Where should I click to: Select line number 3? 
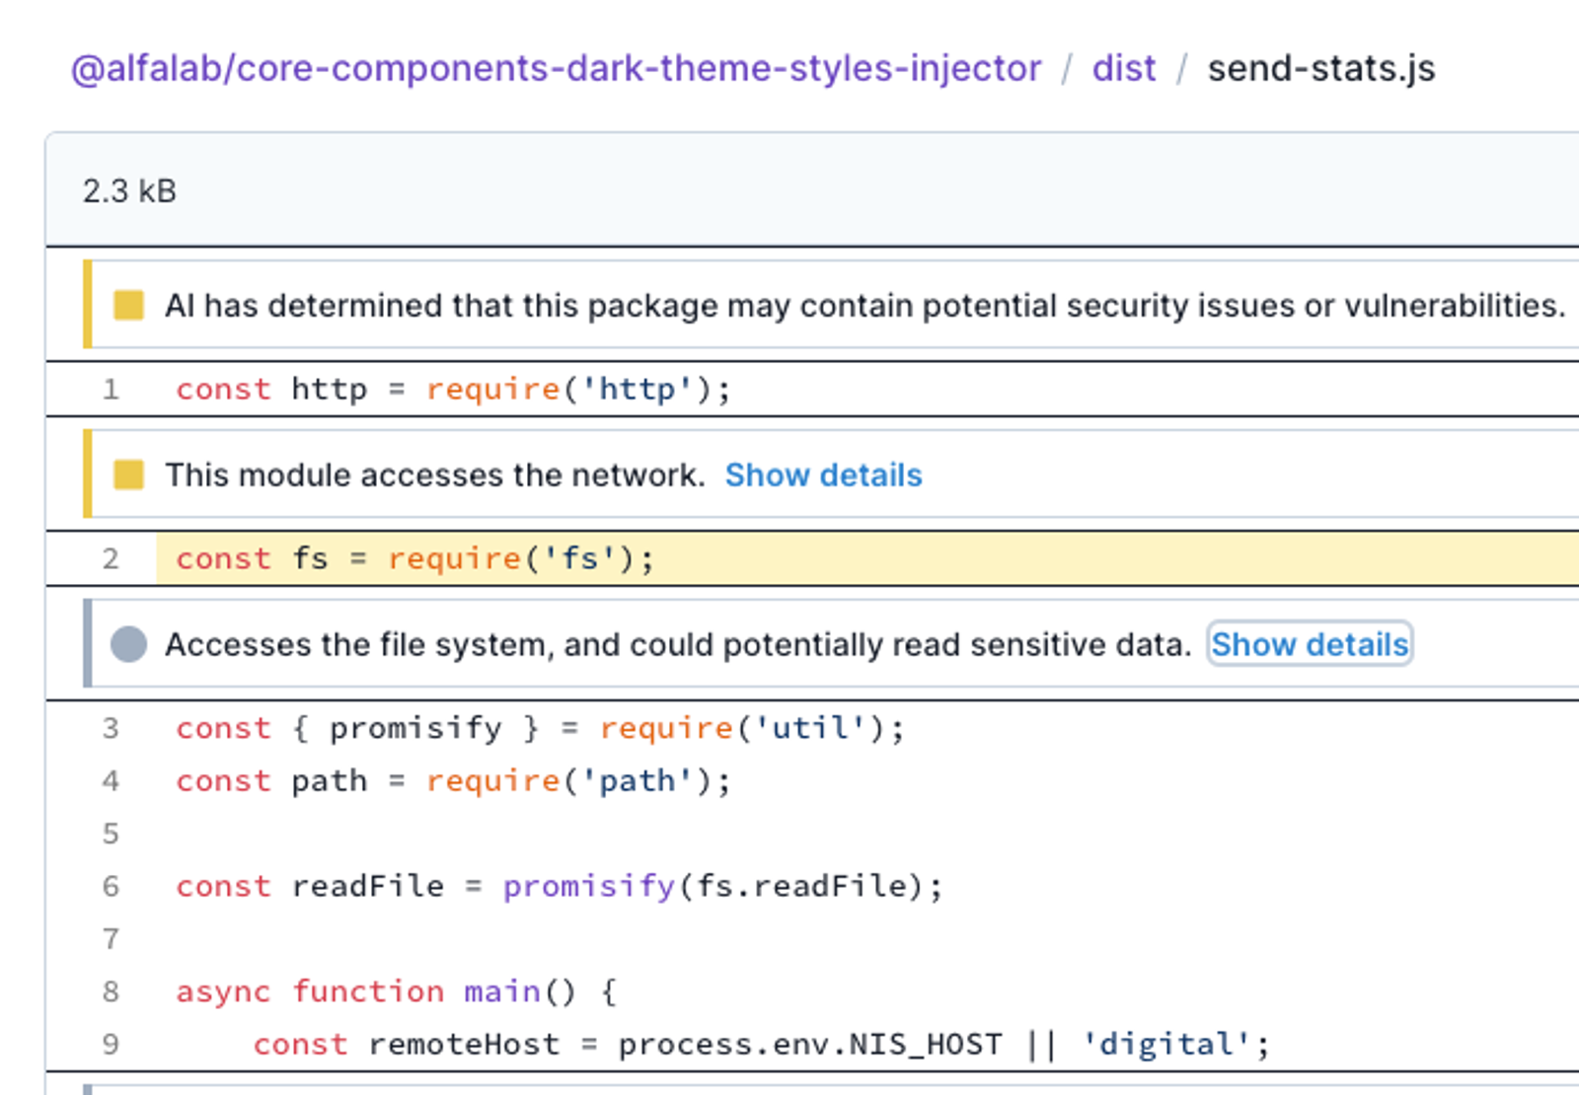pyautogui.click(x=111, y=729)
